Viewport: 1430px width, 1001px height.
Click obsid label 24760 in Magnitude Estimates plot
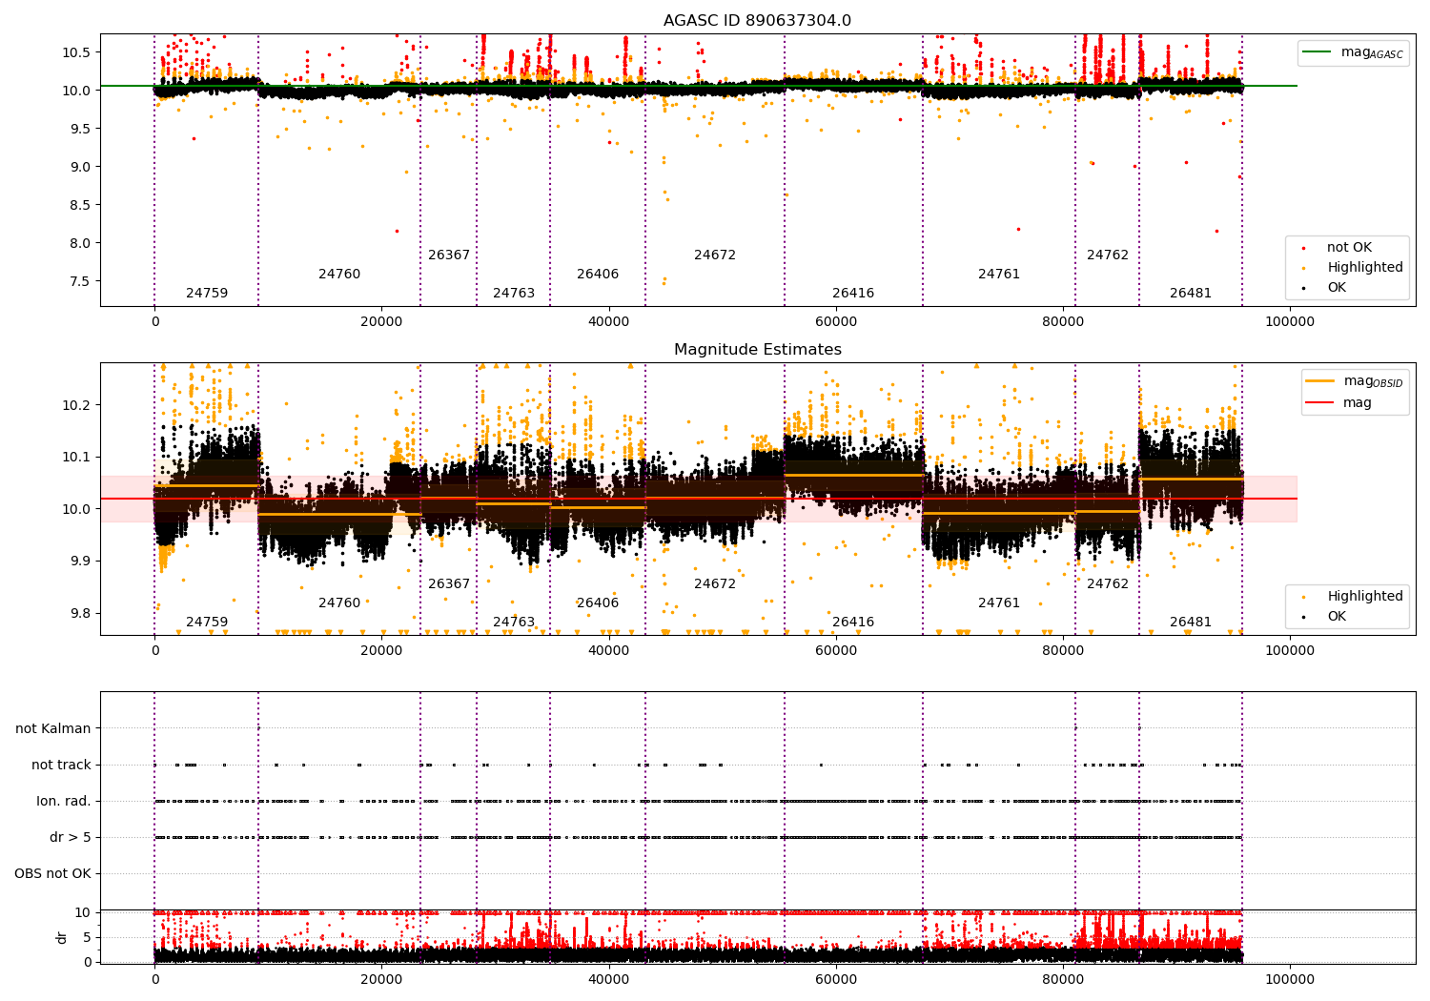click(339, 603)
